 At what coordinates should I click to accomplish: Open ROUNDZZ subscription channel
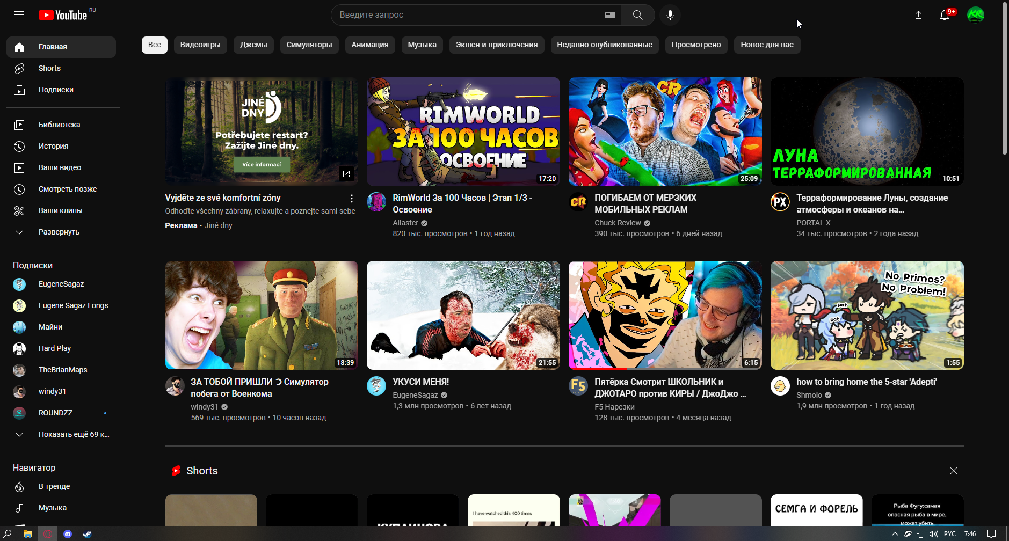pos(61,413)
